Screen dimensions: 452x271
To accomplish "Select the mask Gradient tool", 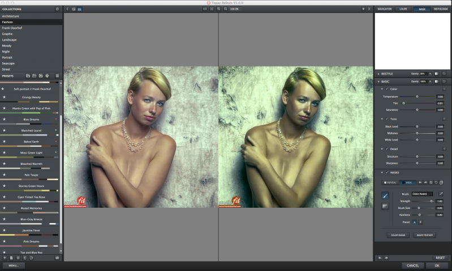I will point(385,206).
